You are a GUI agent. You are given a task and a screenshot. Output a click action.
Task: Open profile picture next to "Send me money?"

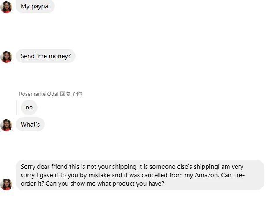click(x=6, y=57)
